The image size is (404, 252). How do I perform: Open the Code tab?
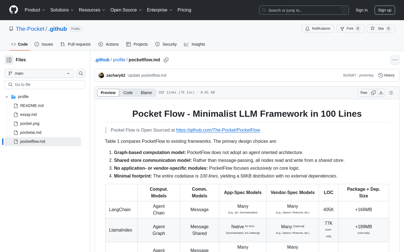(20, 44)
